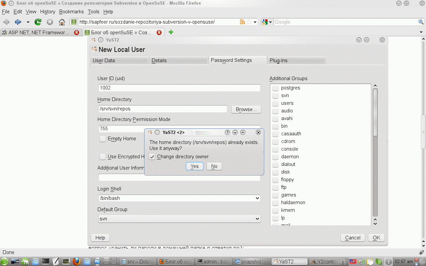Viewport: 426px width, 266px height.
Task: Tick the audio group checkbox
Action: [275, 111]
